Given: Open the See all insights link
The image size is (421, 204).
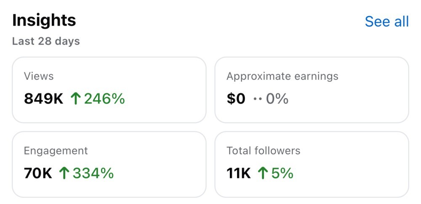Looking at the screenshot, I should 386,21.
